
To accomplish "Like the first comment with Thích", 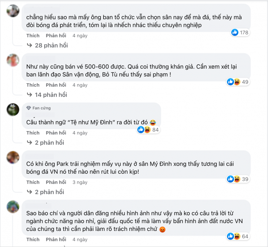I will (33, 35).
